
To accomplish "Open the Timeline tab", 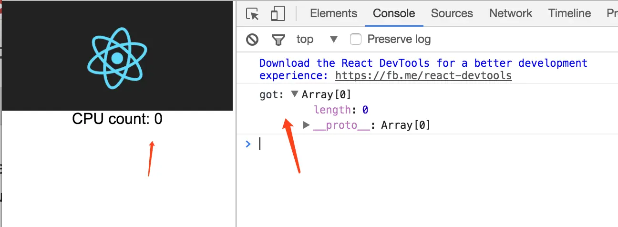I will click(x=569, y=13).
